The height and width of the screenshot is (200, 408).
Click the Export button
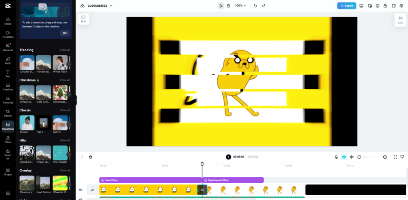(x=346, y=6)
